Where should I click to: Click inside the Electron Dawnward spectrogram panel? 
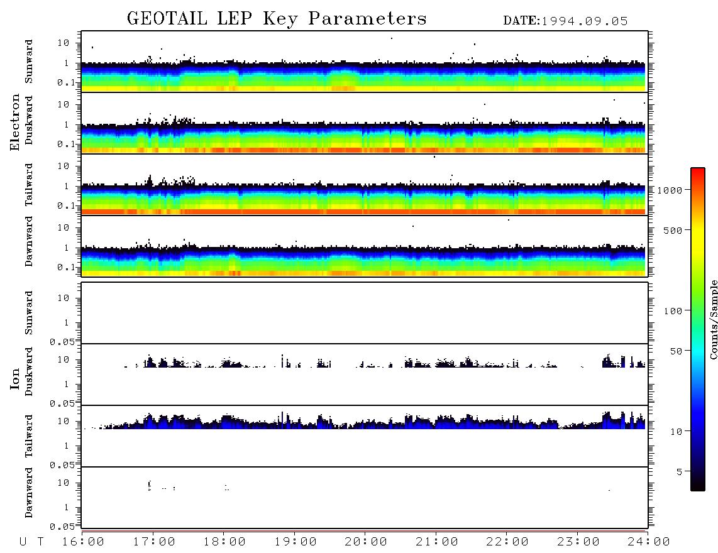(x=365, y=246)
